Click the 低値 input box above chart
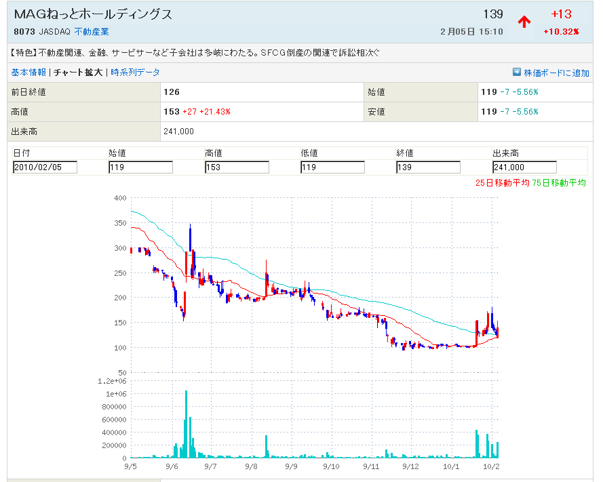Image resolution: width=603 pixels, height=482 pixels. click(x=332, y=167)
